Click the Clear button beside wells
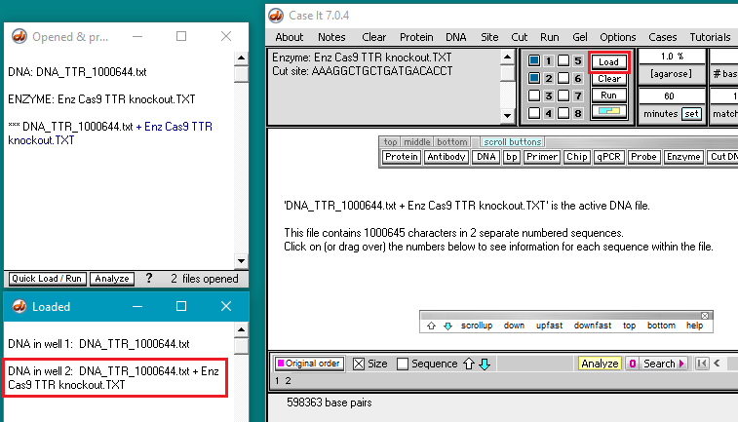This screenshot has height=422, width=738. (x=608, y=79)
